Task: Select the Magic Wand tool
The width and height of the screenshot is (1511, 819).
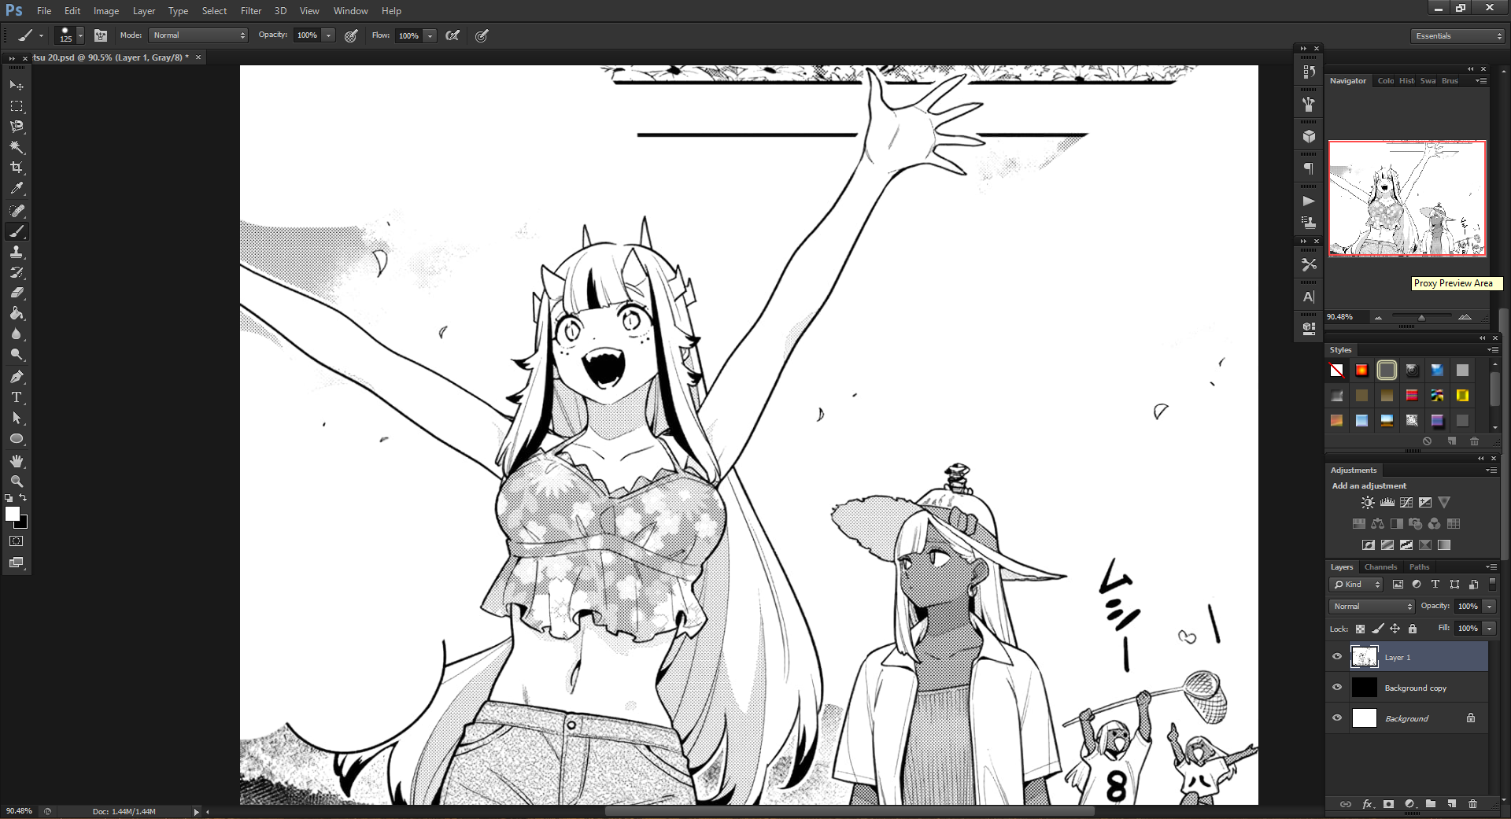Action: pos(17,147)
